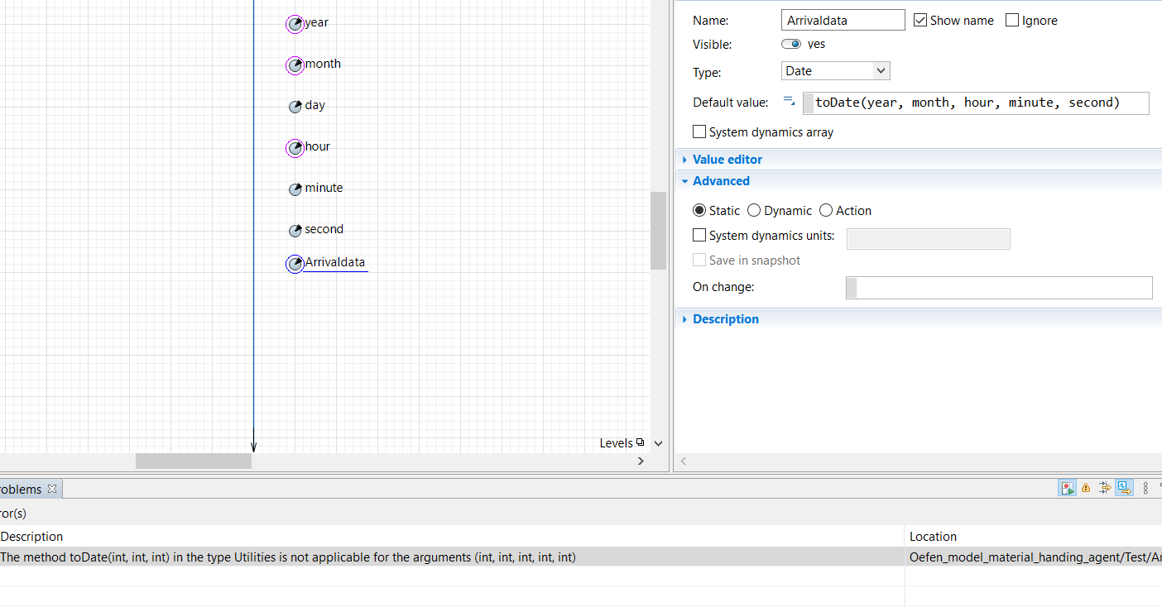Click the day label on canvas
Screen dimensions: 1162x607
pyautogui.click(x=315, y=105)
